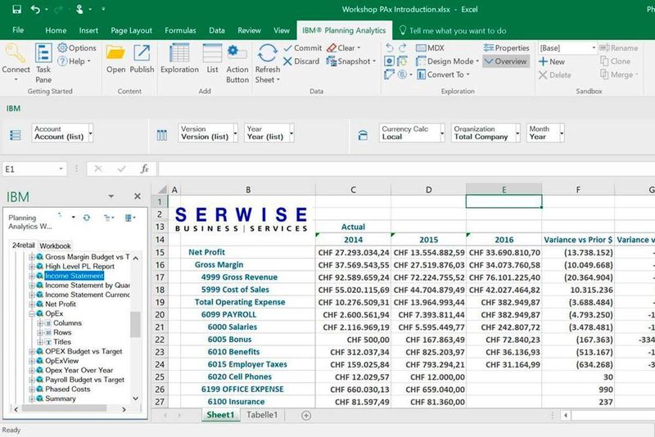Click the Name Box showing E1
Viewport: 655px width, 437px height.
pos(34,169)
